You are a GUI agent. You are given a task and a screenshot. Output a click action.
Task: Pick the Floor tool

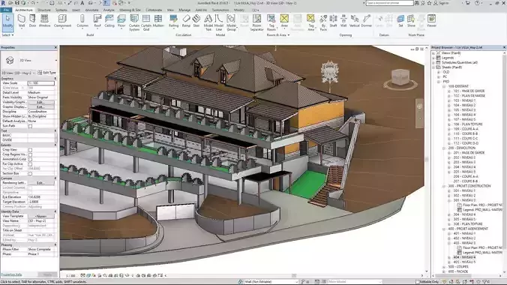pyautogui.click(x=121, y=21)
